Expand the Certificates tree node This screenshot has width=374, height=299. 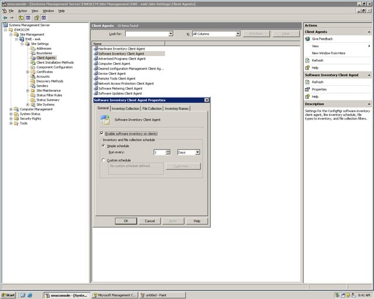click(27, 72)
